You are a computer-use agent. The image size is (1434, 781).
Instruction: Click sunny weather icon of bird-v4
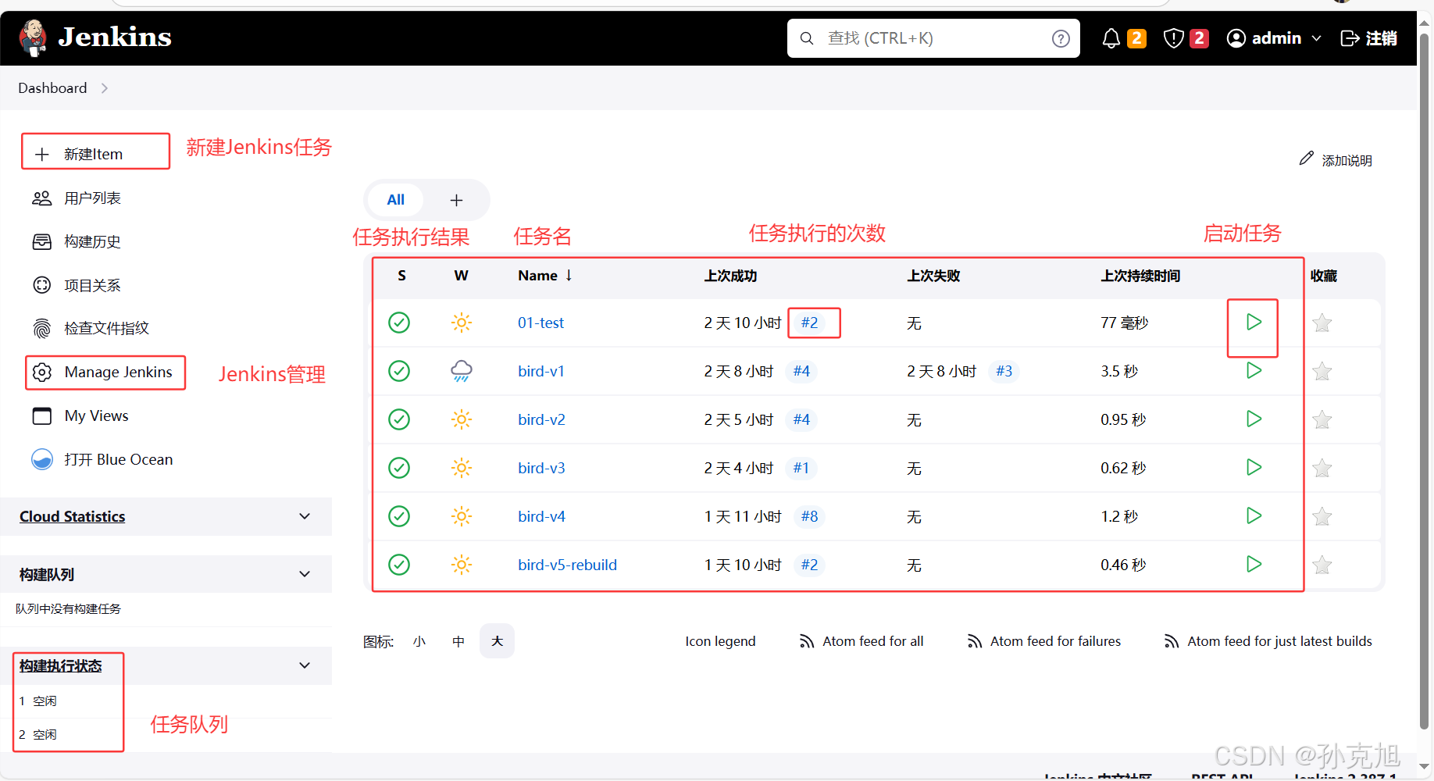462,516
